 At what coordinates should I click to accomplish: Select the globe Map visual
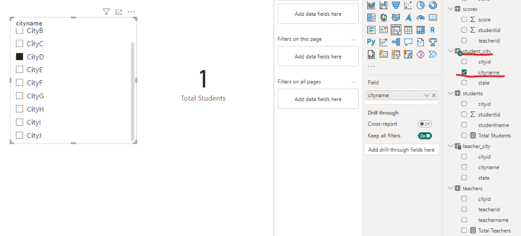tap(384, 17)
